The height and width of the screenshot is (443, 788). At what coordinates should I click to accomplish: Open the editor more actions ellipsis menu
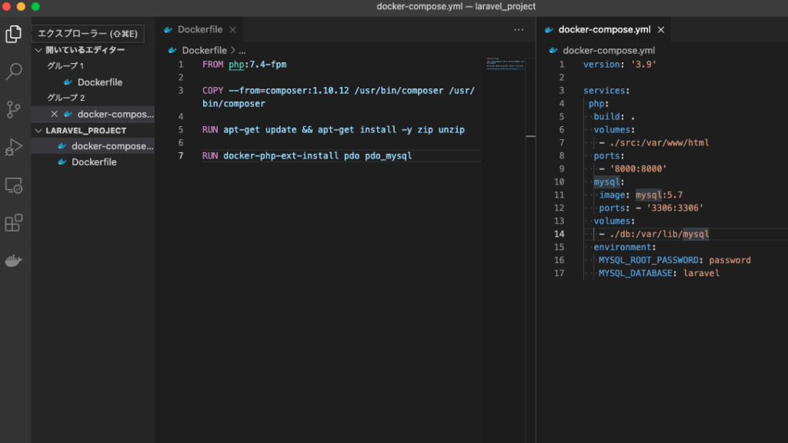pos(519,28)
